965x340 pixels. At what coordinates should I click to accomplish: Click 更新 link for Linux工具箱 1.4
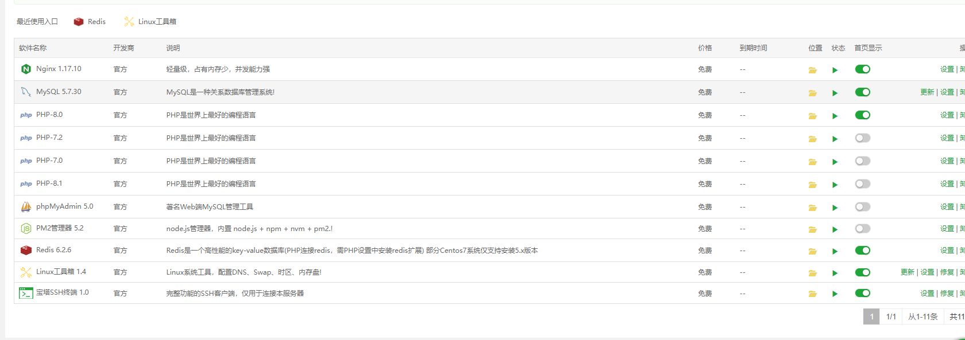tap(908, 272)
